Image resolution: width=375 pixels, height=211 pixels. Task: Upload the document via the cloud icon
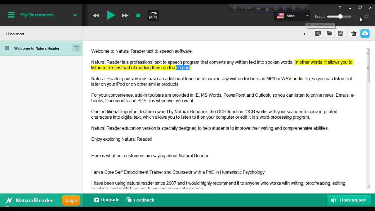click(365, 33)
